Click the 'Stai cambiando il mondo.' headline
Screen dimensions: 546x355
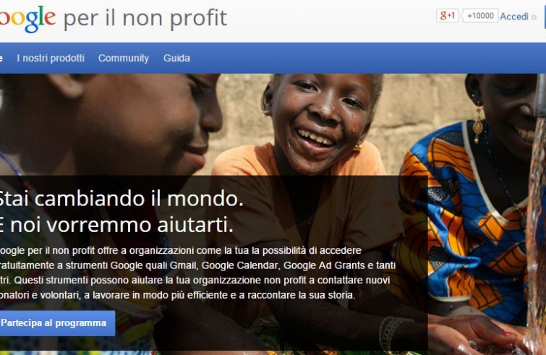coord(121,199)
